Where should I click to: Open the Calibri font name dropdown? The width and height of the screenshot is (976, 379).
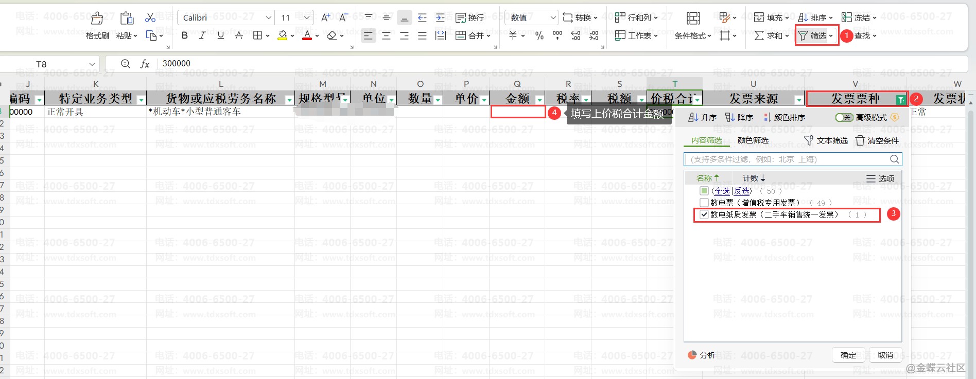click(x=268, y=17)
